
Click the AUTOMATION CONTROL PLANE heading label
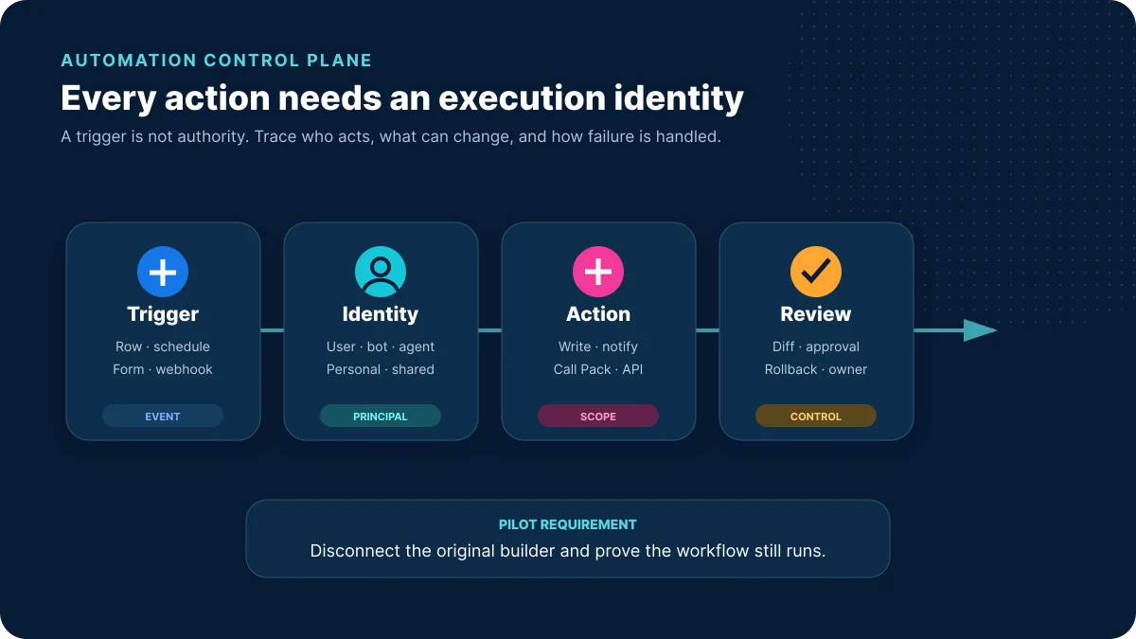click(x=217, y=61)
